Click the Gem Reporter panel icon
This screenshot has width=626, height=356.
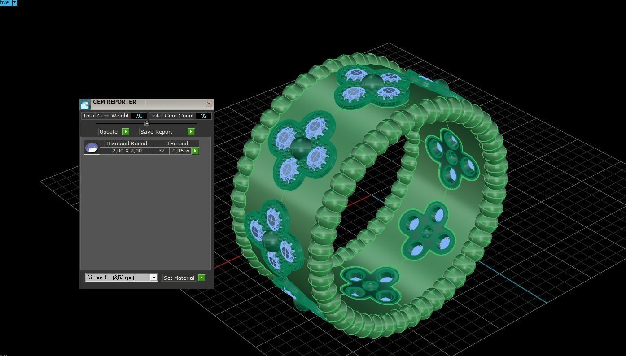[x=85, y=104]
